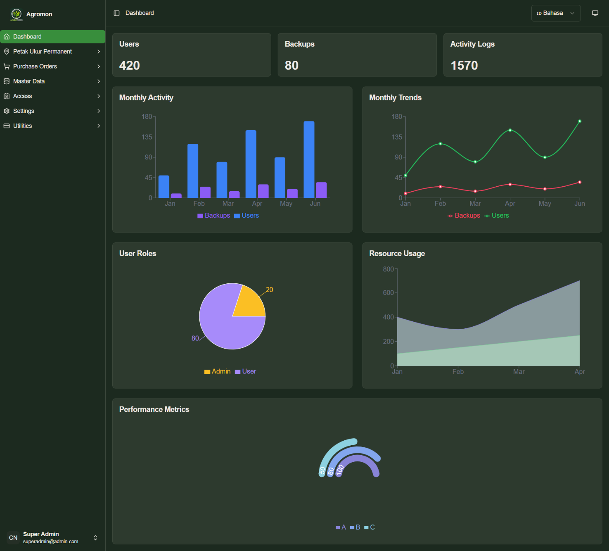Select Dashboard in the sidebar
The width and height of the screenshot is (609, 551).
[52, 37]
